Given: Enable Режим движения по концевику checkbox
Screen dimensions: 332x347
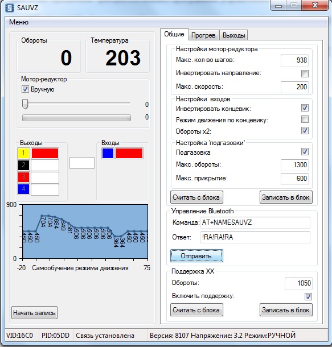Looking at the screenshot, I should pyautogui.click(x=305, y=119).
